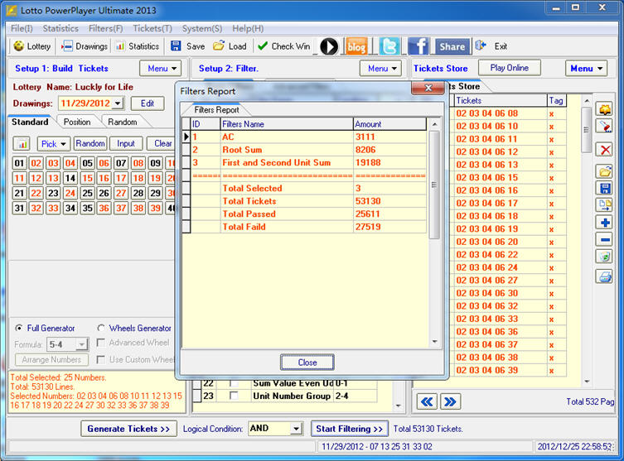Open the orange blog icon
Screen dimensions: 624x461
tap(356, 46)
